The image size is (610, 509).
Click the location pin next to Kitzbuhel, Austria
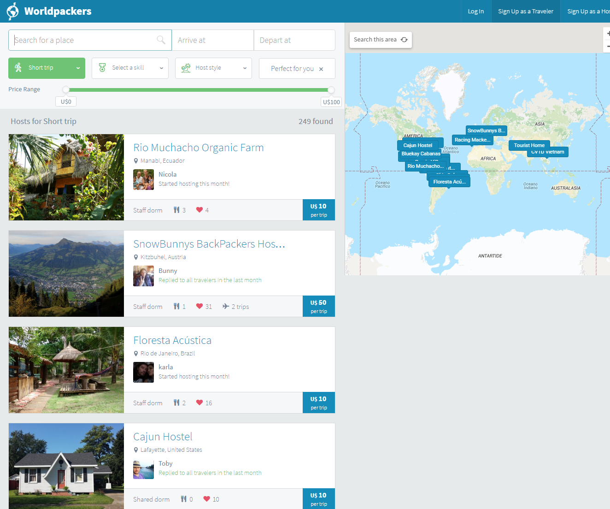tap(136, 257)
